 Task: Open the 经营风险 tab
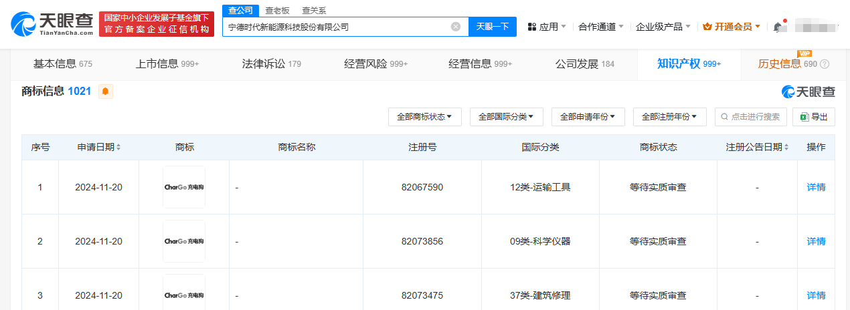[375, 64]
